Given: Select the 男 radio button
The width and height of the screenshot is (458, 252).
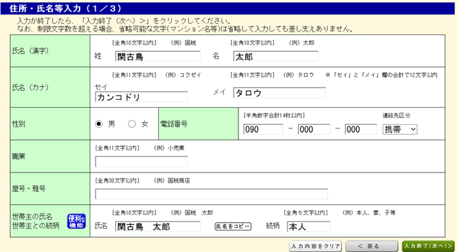Looking at the screenshot, I should tap(99, 124).
